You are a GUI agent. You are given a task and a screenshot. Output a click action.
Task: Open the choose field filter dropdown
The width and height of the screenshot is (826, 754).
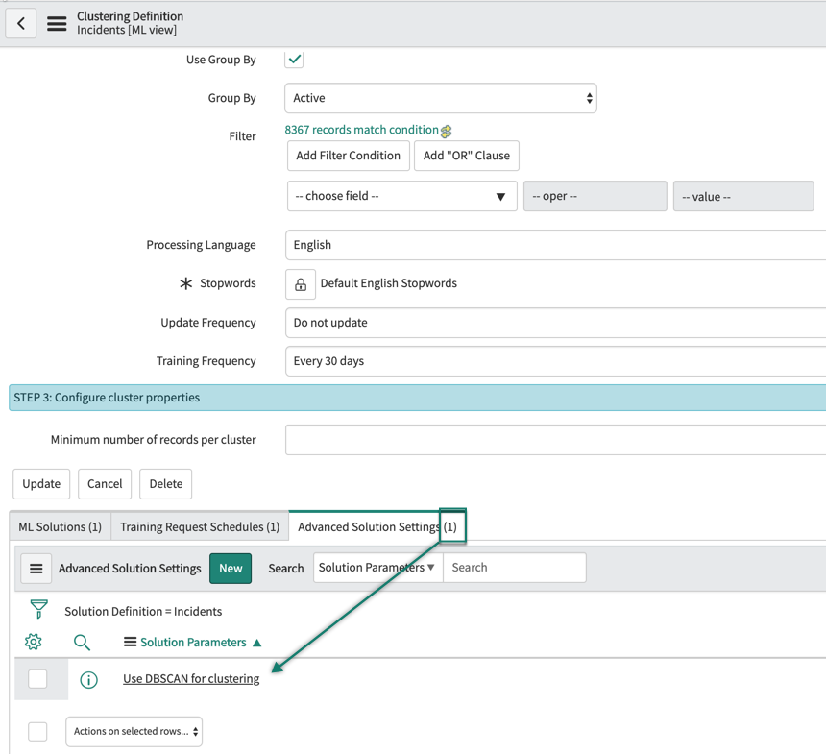tap(401, 196)
